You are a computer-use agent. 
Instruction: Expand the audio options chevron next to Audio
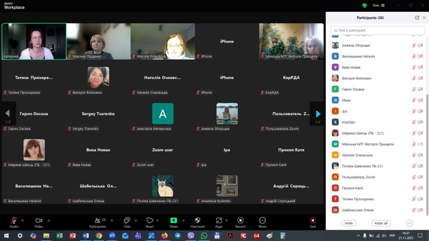[23, 220]
